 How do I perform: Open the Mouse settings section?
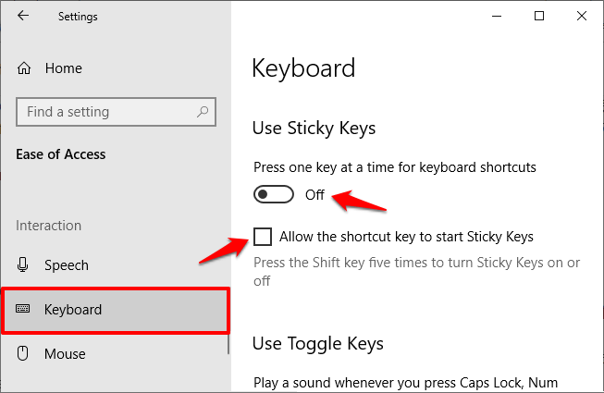[x=65, y=354]
